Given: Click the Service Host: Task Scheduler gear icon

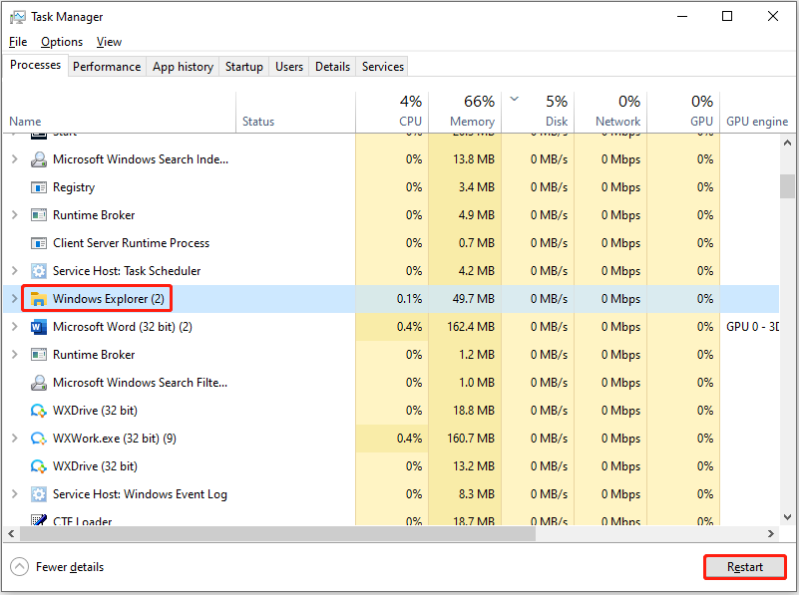Looking at the screenshot, I should tap(38, 270).
